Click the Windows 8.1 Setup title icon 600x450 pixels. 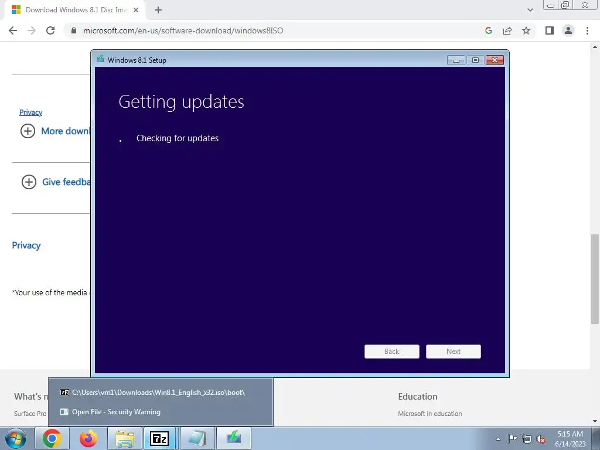pyautogui.click(x=101, y=59)
